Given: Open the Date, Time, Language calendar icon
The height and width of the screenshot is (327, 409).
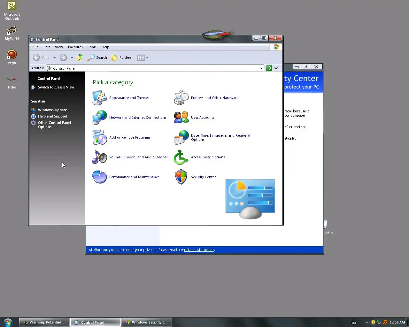Looking at the screenshot, I should [x=181, y=137].
